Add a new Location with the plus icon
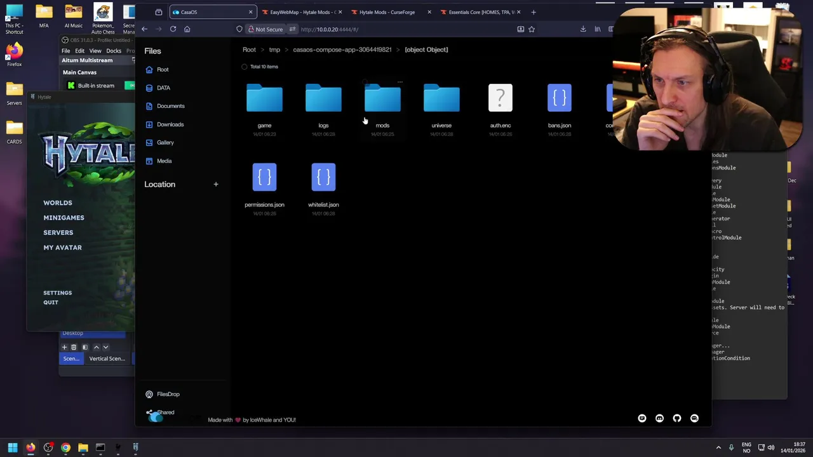The height and width of the screenshot is (457, 813). (x=216, y=184)
